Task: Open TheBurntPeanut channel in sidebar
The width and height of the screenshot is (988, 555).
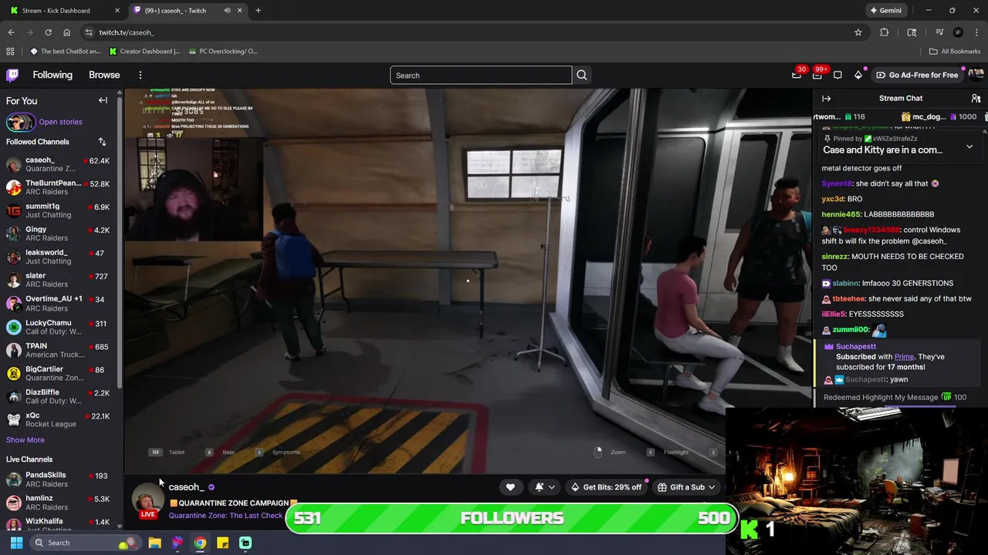Action: [58, 187]
